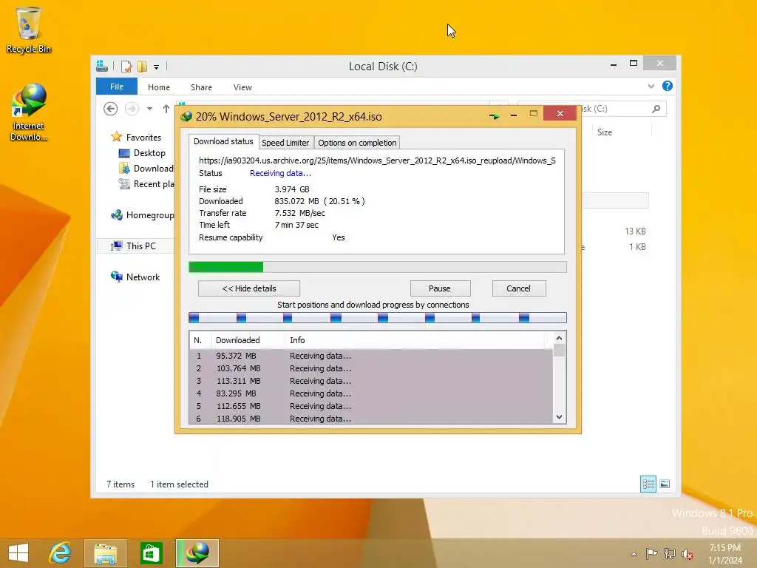The width and height of the screenshot is (757, 568).
Task: Switch to Details view icon in Explorer status bar
Action: tap(648, 484)
